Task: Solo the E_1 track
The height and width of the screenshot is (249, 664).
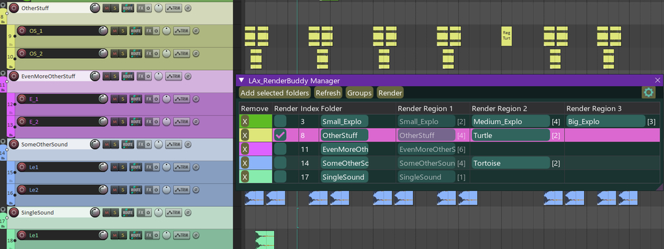Action: [x=123, y=99]
